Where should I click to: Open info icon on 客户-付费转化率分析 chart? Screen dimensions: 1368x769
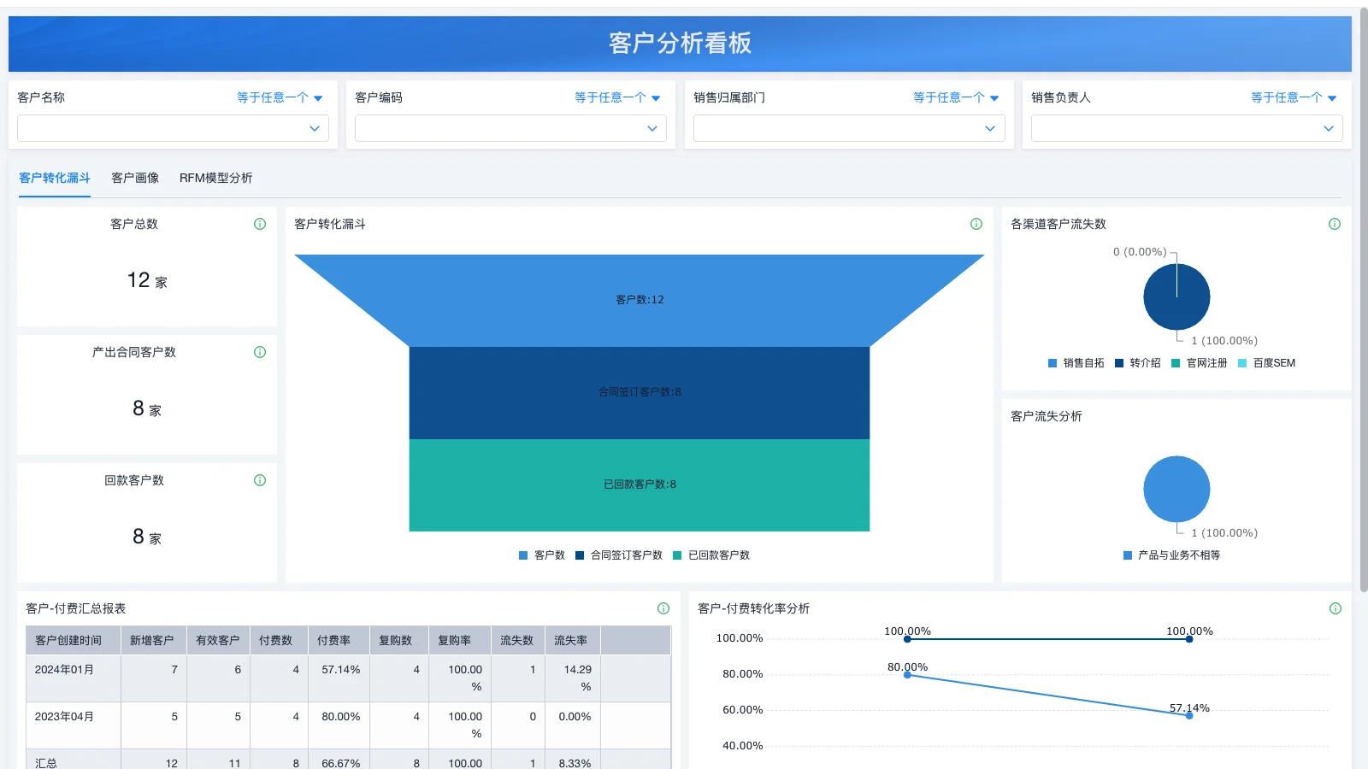click(1334, 608)
